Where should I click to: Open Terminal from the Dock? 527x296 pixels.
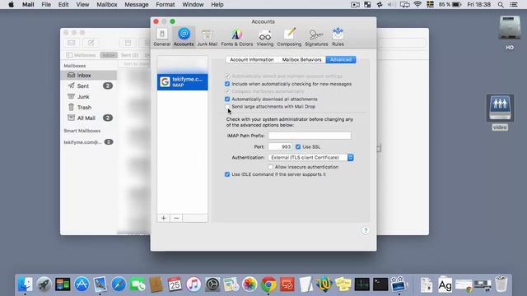point(380,284)
